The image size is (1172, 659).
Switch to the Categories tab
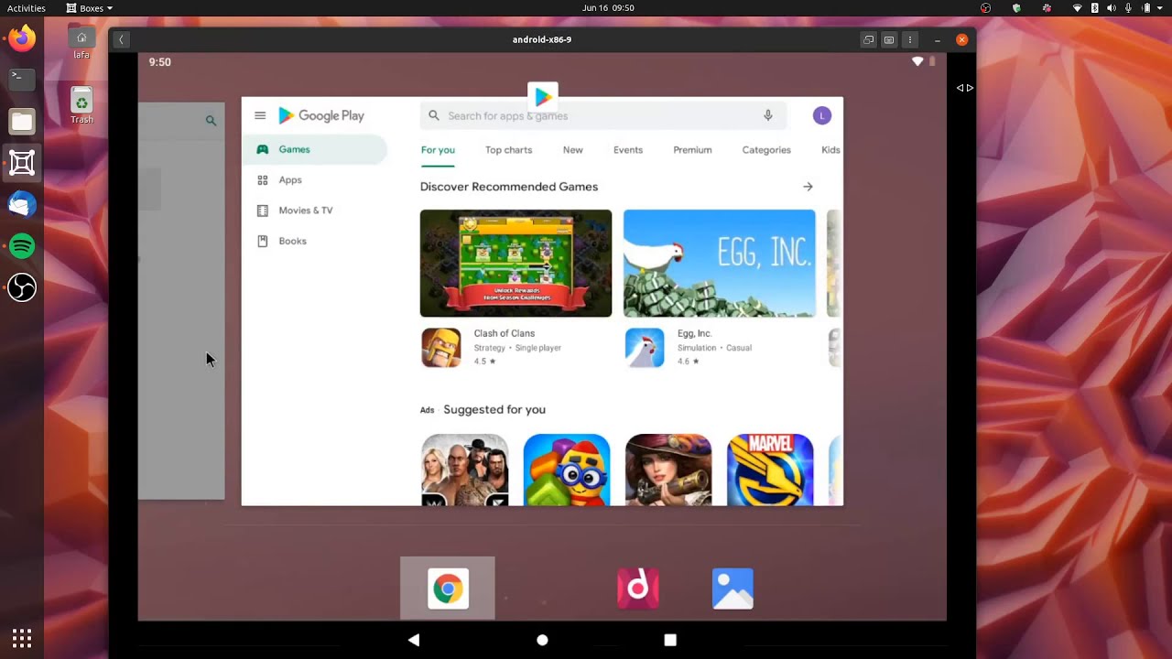(x=766, y=150)
